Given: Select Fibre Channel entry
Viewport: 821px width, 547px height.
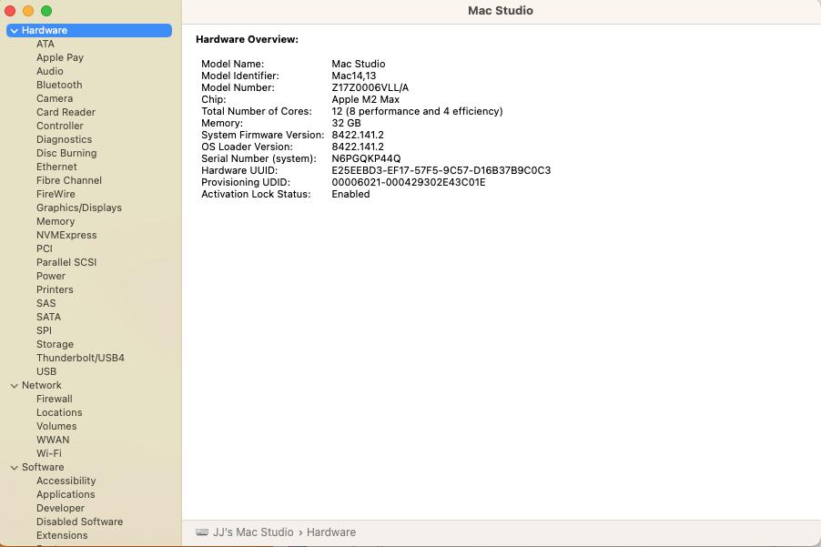Looking at the screenshot, I should click(69, 180).
